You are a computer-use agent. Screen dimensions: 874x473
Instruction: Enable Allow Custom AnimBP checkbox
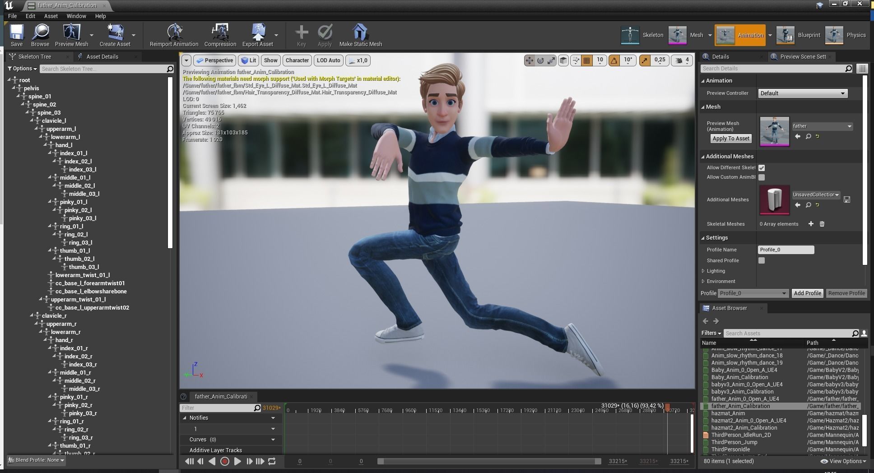point(762,177)
